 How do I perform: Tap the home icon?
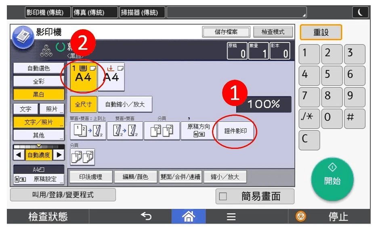189,216
